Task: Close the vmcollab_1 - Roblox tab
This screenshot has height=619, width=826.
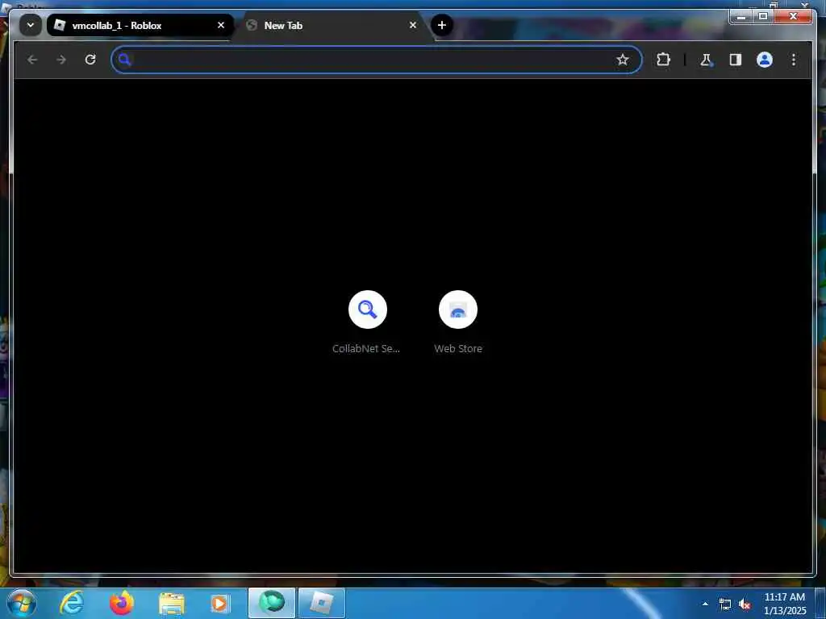Action: click(x=221, y=25)
